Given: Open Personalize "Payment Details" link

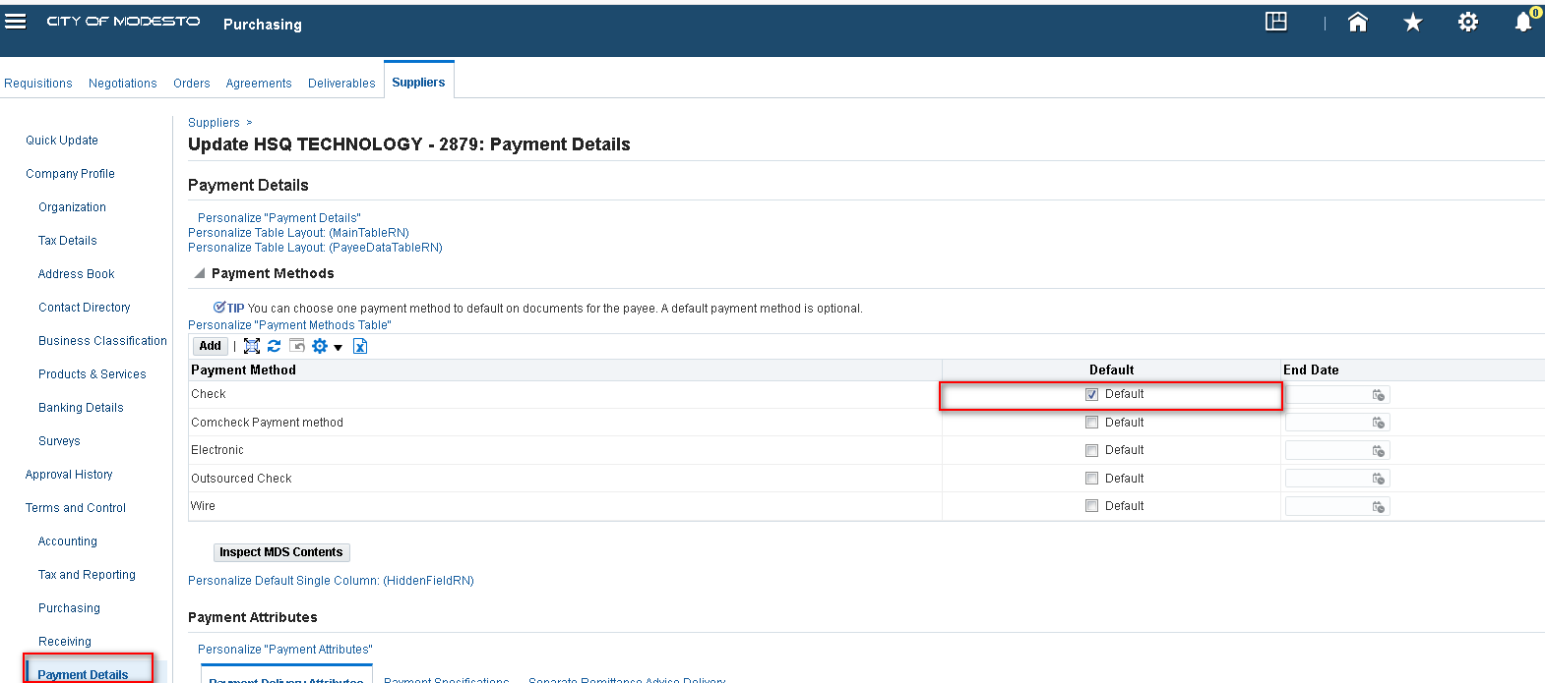Looking at the screenshot, I should click(x=279, y=218).
